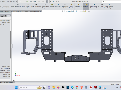This screenshot has width=121, height=90.
Task: Click the Home icon in quick access toolbar
Action: [20, 2]
